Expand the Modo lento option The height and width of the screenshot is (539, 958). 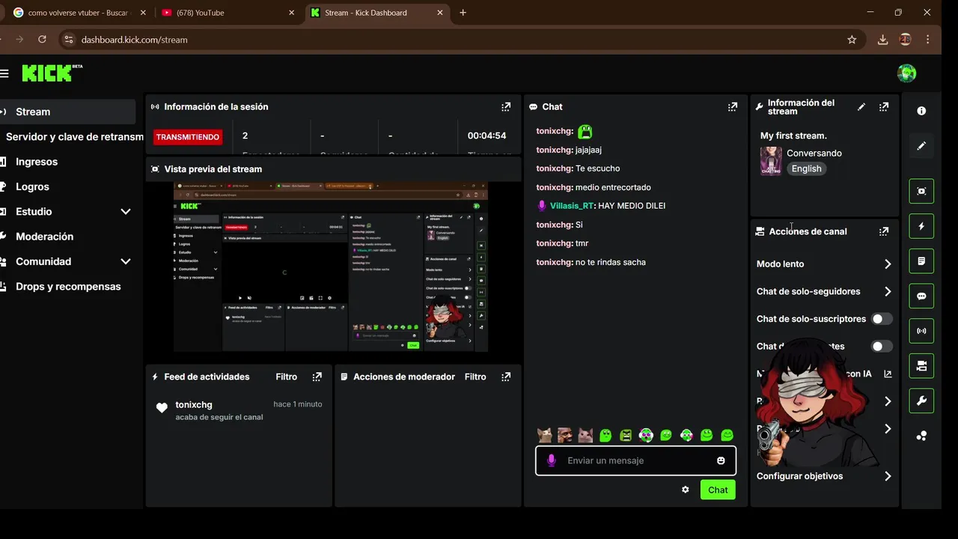tap(888, 264)
